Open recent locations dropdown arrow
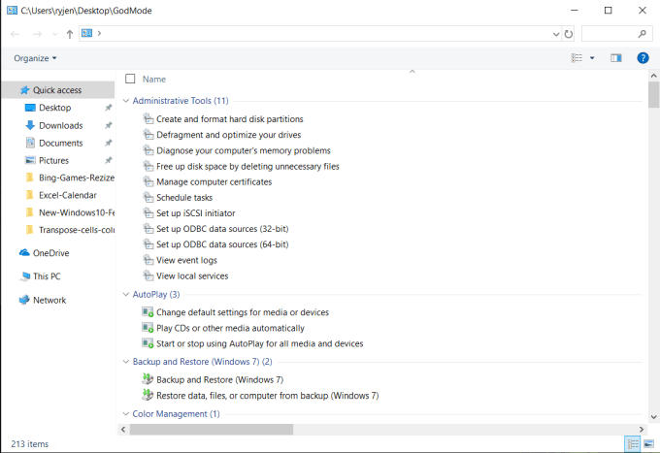Image resolution: width=660 pixels, height=453 pixels. point(54,34)
